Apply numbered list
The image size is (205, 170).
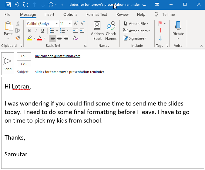point(62,31)
